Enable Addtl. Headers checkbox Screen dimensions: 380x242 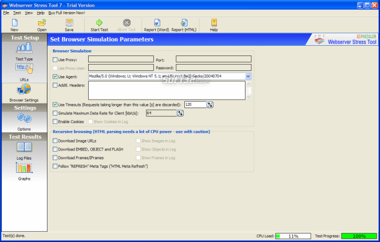click(55, 85)
